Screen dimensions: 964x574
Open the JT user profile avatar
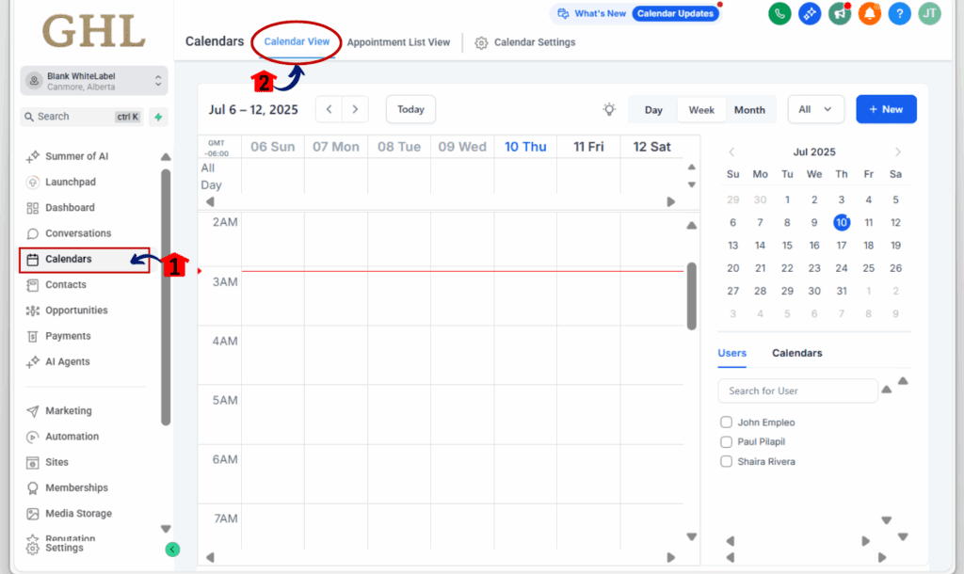[929, 13]
